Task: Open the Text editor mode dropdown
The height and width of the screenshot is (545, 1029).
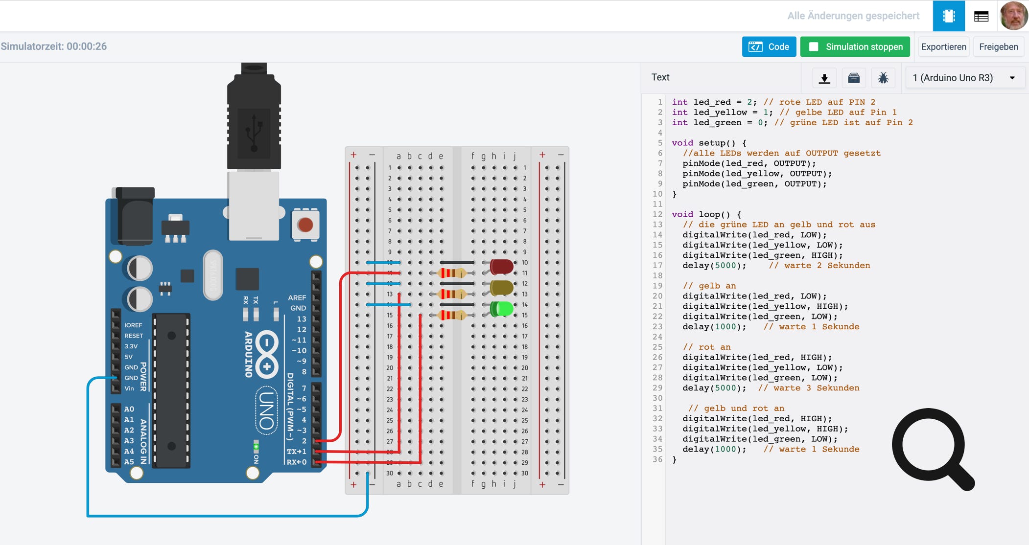Action: coord(660,77)
